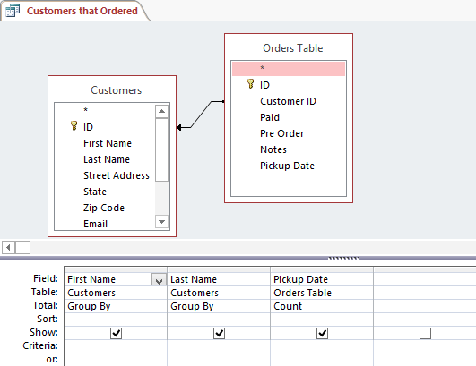The height and width of the screenshot is (366, 476).
Task: Click the horizontal scroll left arrow
Action: click(8, 248)
